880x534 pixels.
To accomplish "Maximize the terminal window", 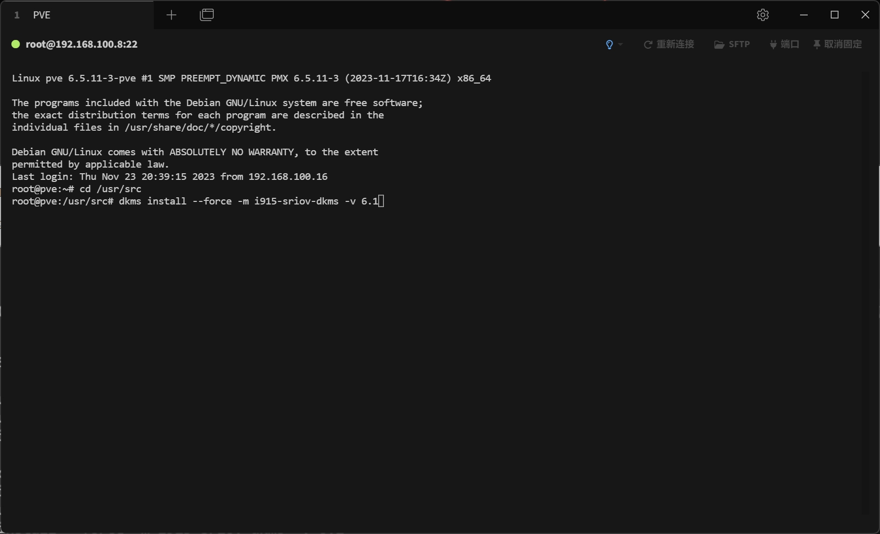I will [x=834, y=15].
